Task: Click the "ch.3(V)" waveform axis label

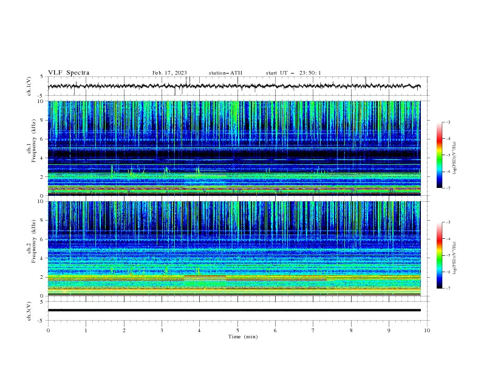Action: (x=29, y=311)
